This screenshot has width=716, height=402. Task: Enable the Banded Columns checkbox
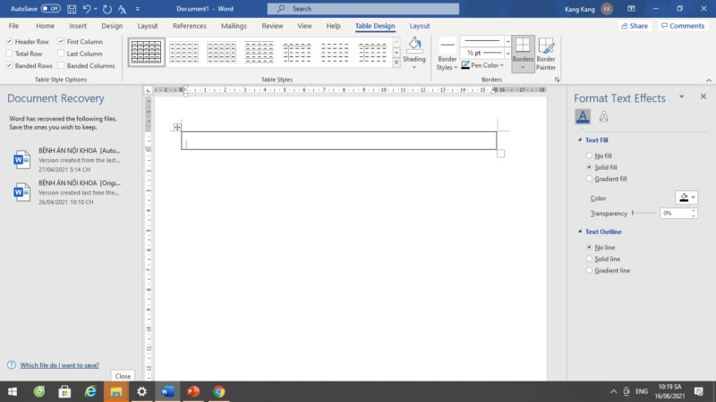coord(61,65)
